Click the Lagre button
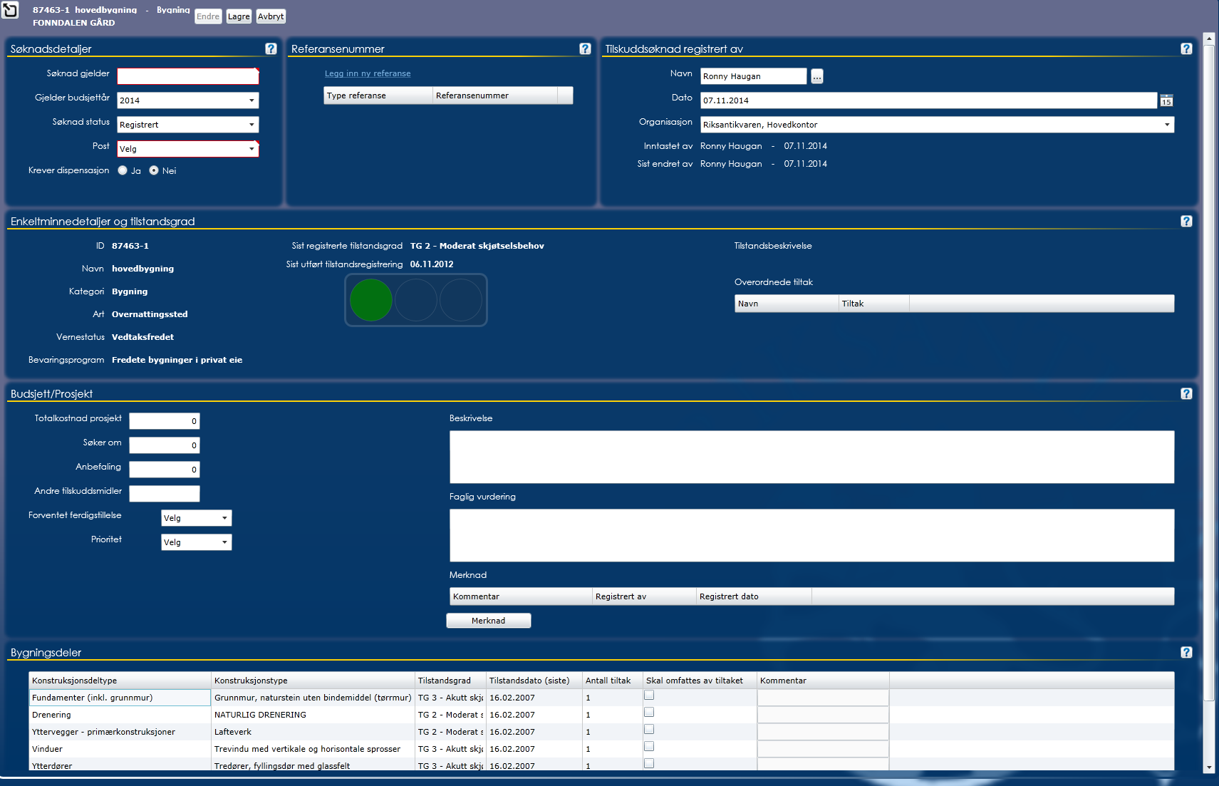Screen dimensions: 1219x786 239,16
